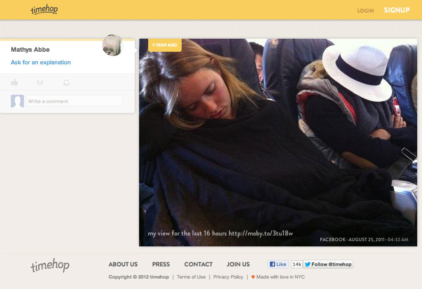Choose the smiley face reaction icon
The image size is (422, 289).
pyautogui.click(x=66, y=82)
